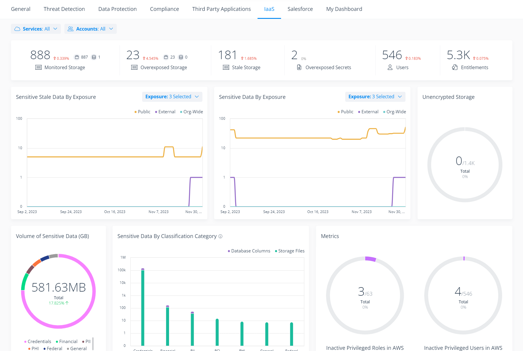The height and width of the screenshot is (351, 523).
Task: Toggle the Public legend on Sensitive Stale Data chart
Action: pyautogui.click(x=142, y=112)
